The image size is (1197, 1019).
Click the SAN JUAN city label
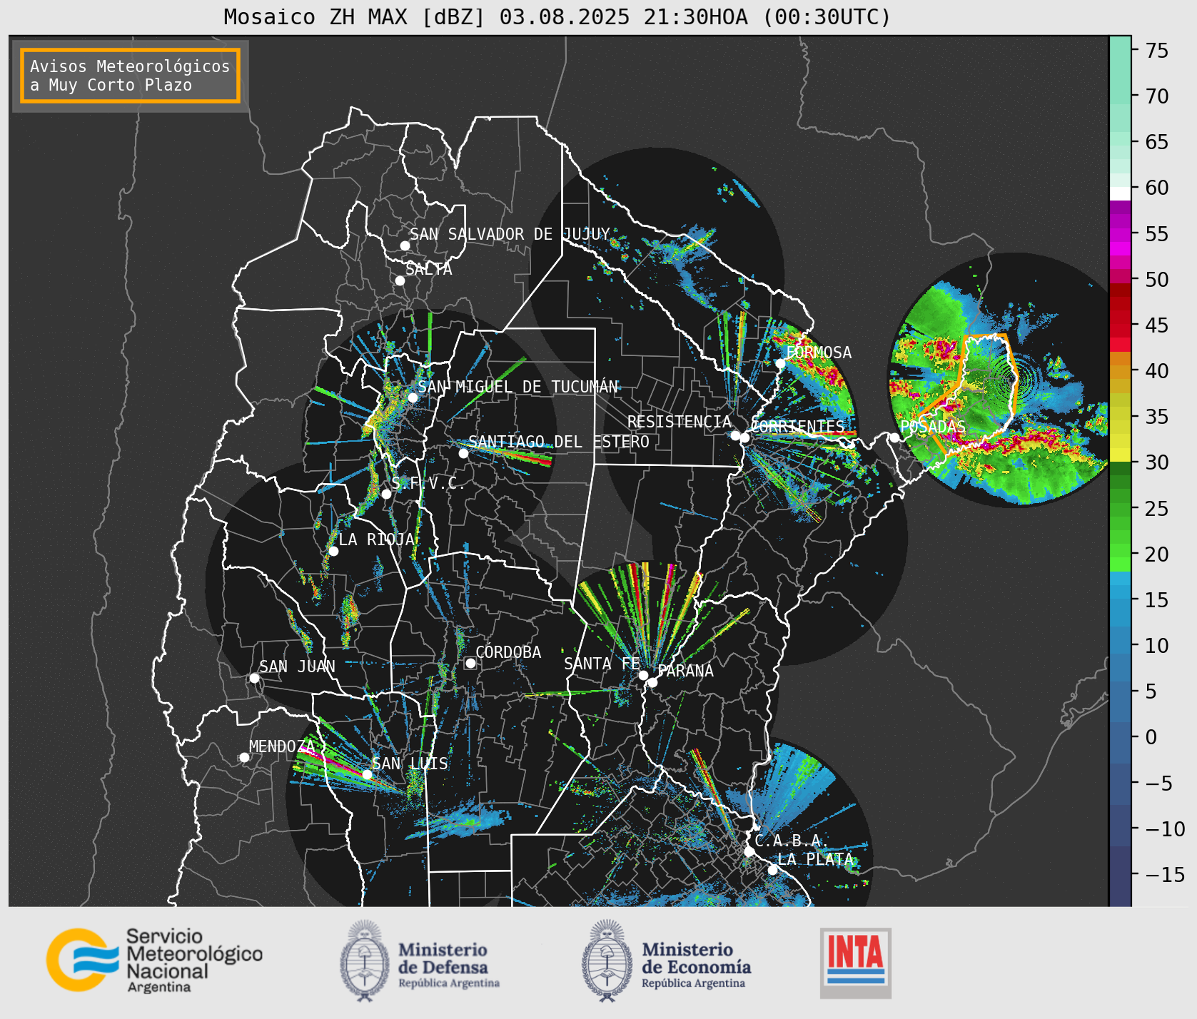(297, 666)
